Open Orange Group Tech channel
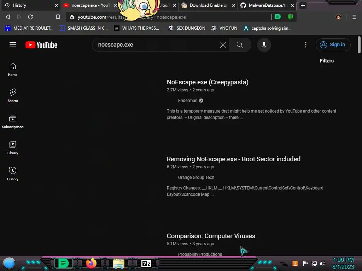The width and height of the screenshot is (362, 271). point(196,177)
